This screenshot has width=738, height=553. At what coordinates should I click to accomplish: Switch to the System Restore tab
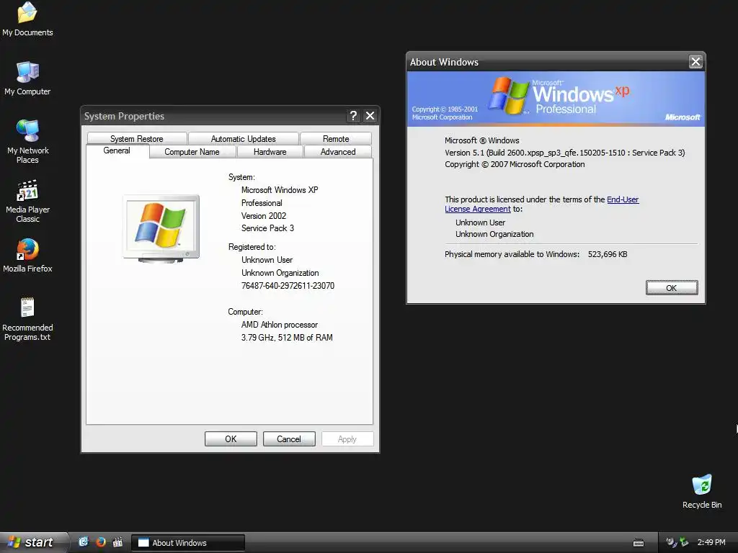point(136,139)
